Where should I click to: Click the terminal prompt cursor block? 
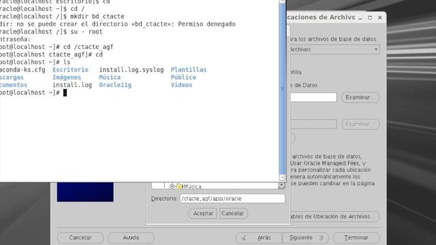click(x=65, y=93)
